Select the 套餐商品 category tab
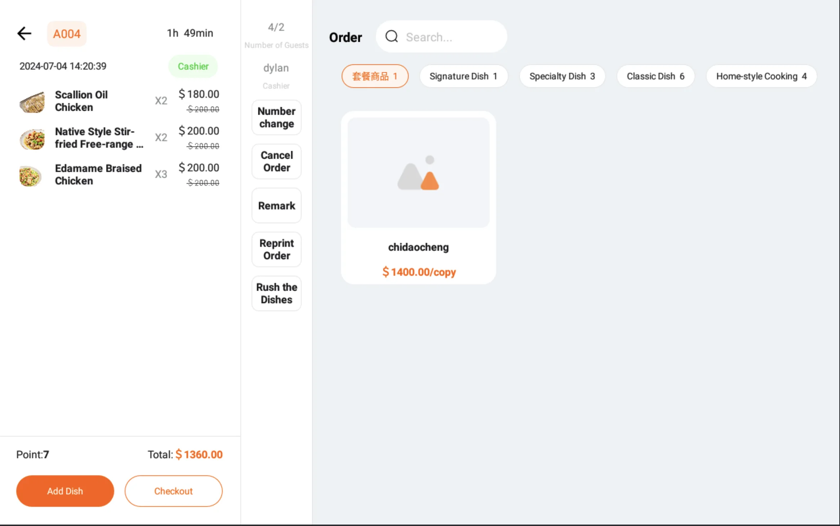 (x=375, y=76)
